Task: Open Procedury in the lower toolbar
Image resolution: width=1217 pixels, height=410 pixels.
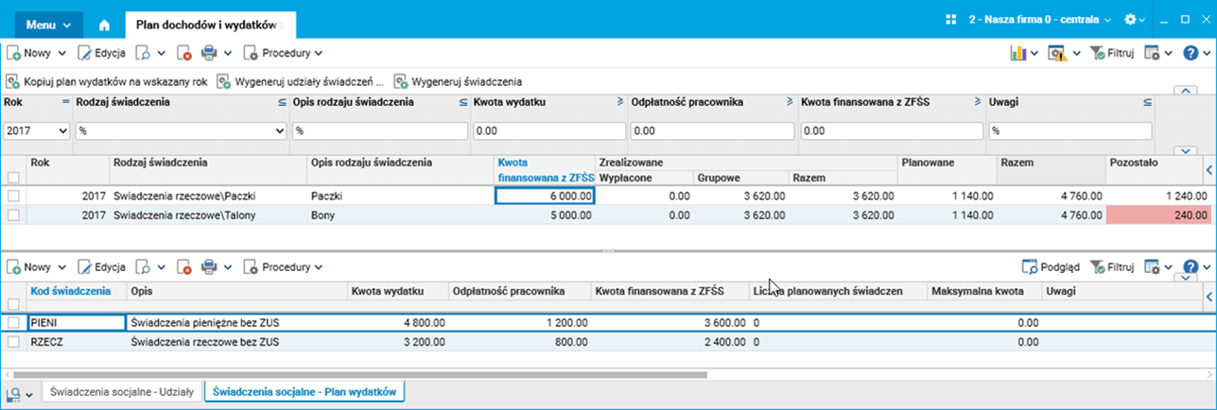Action: tap(283, 267)
